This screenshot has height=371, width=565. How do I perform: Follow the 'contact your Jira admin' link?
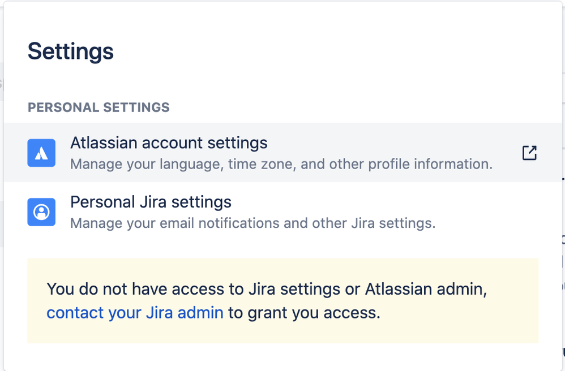(135, 312)
